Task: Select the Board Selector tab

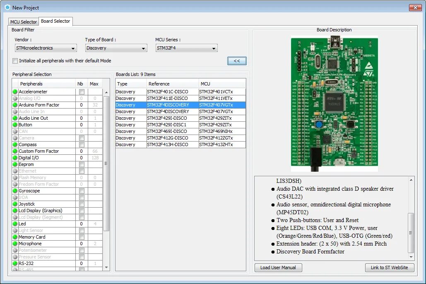Action: coord(55,21)
